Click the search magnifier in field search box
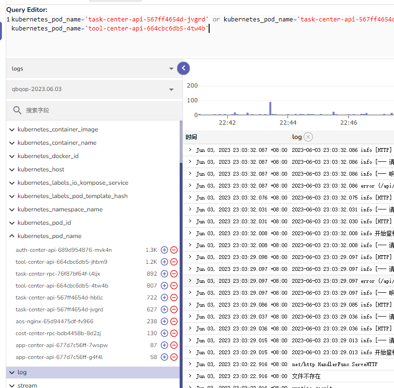This screenshot has width=394, height=388. [x=17, y=109]
